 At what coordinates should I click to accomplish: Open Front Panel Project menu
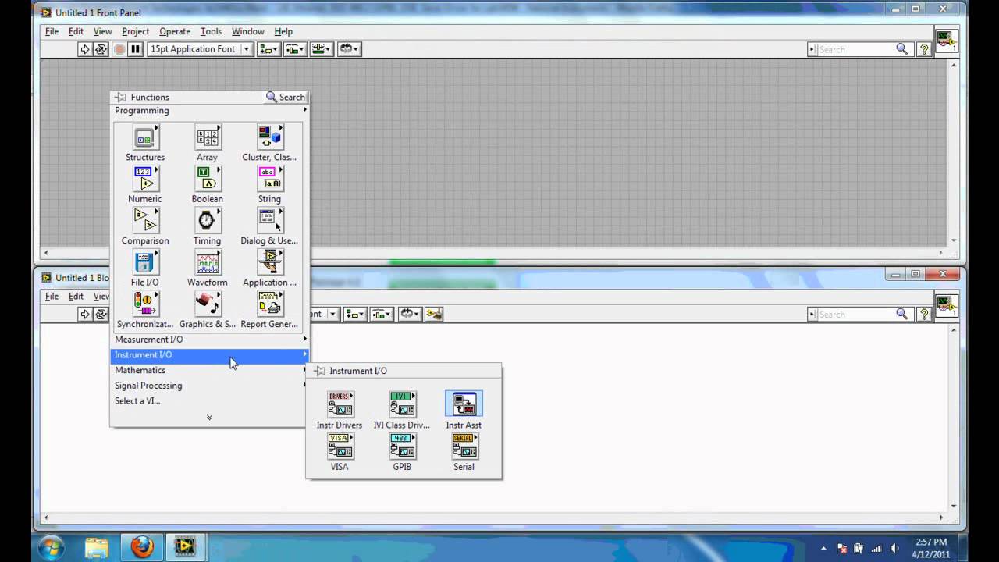135,31
